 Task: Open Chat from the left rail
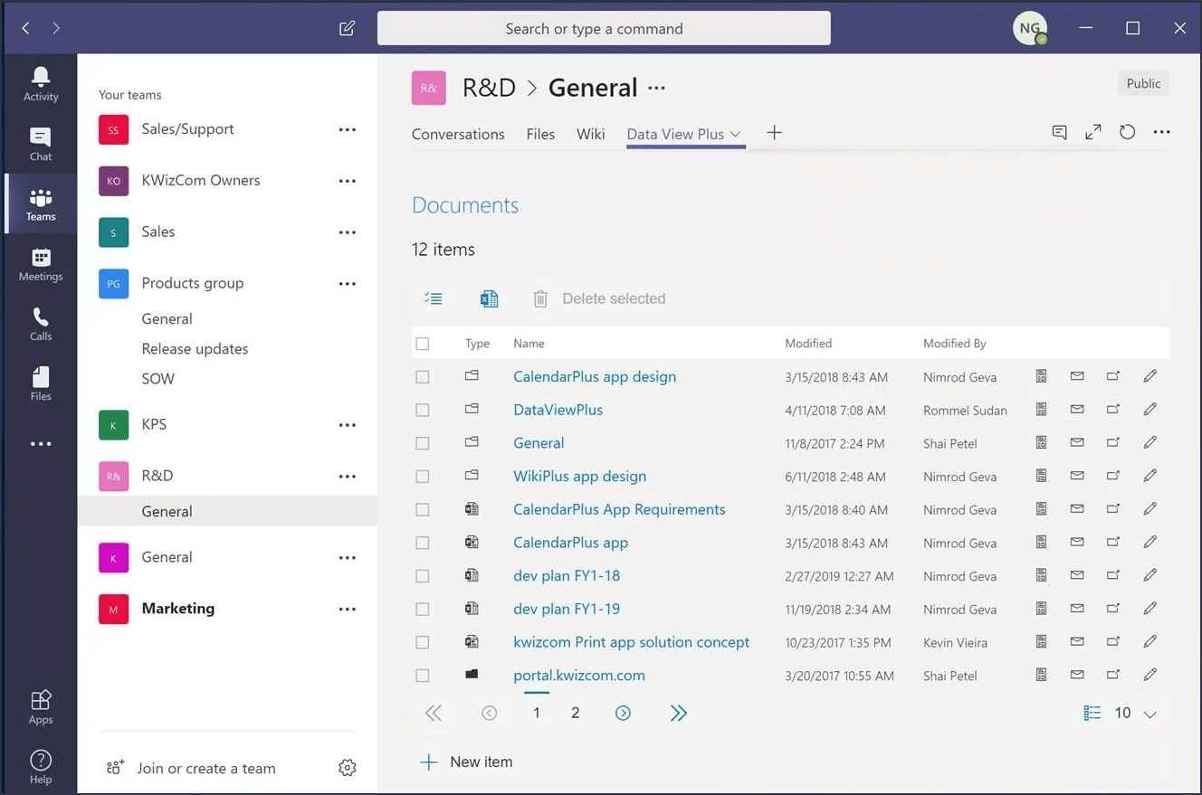[41, 144]
